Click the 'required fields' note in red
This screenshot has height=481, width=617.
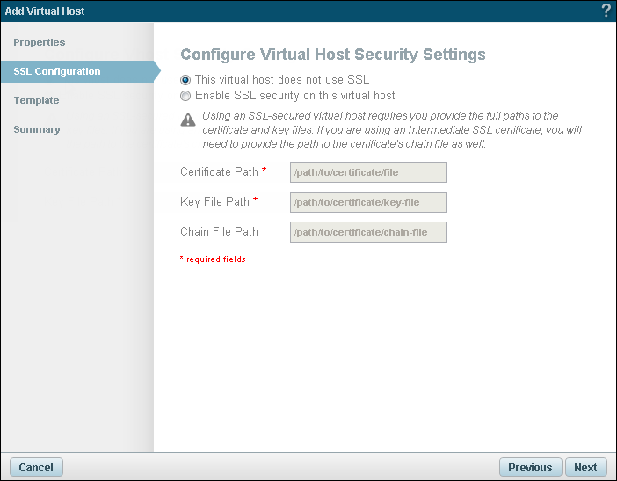(x=213, y=259)
